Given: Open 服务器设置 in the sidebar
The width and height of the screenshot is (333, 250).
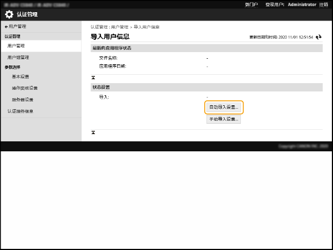Looking at the screenshot, I should [x=22, y=100].
